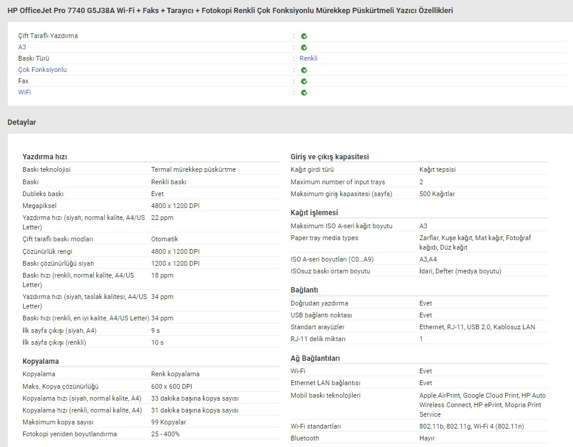Click the Çözünürlük rengi label
The height and width of the screenshot is (447, 573).
47,251
